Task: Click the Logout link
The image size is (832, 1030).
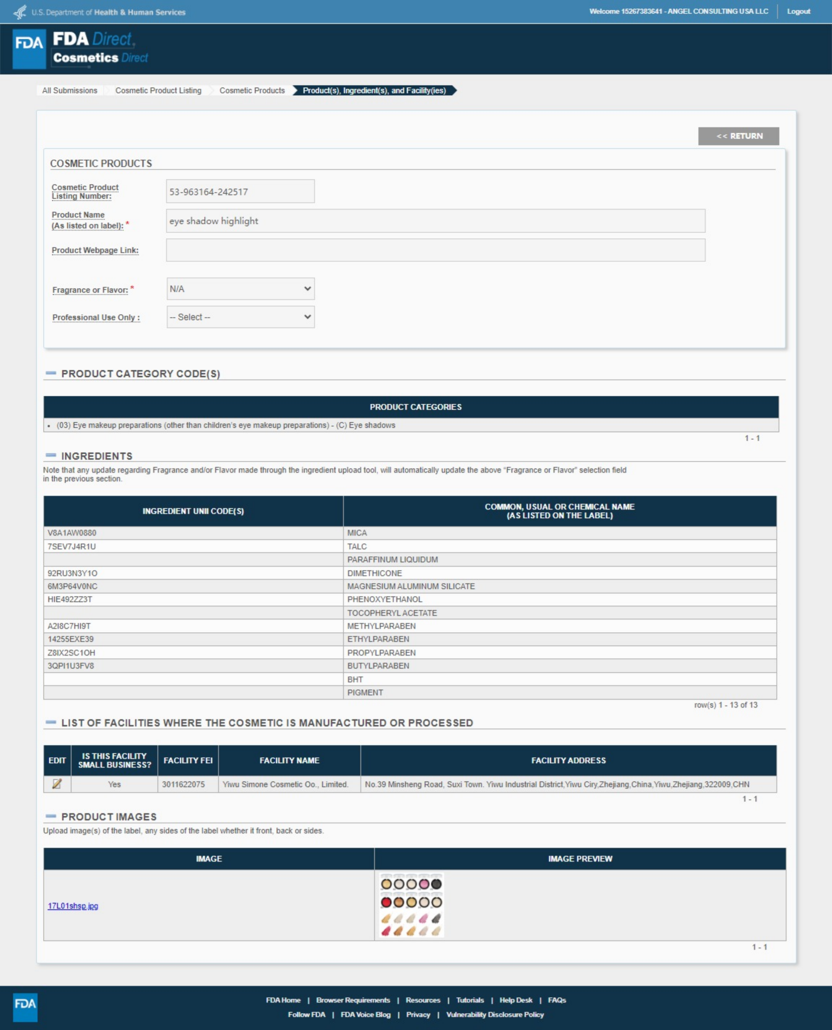Action: [798, 12]
